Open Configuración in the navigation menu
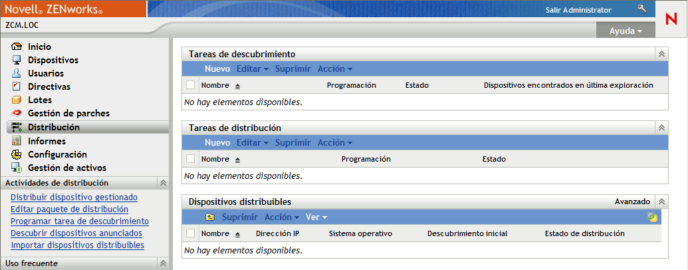 pos(57,154)
